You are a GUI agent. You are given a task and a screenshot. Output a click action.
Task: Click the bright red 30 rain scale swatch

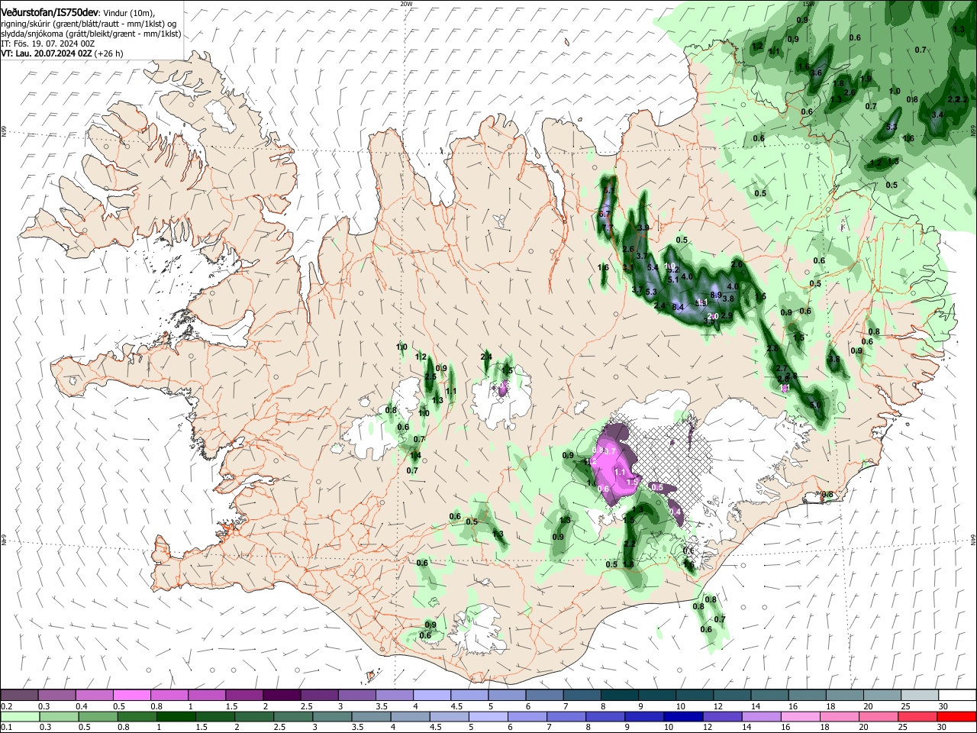pos(956,716)
